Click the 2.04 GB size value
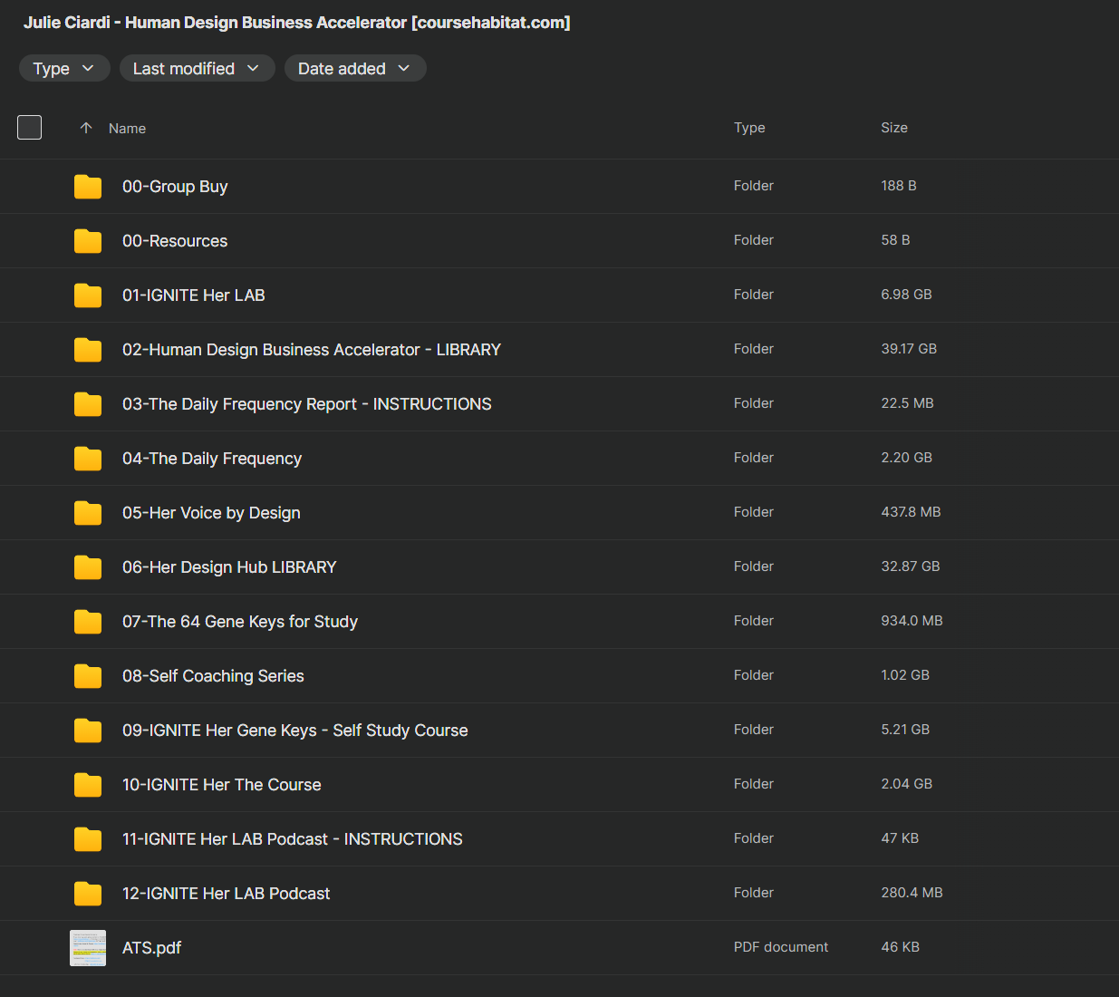 click(906, 784)
